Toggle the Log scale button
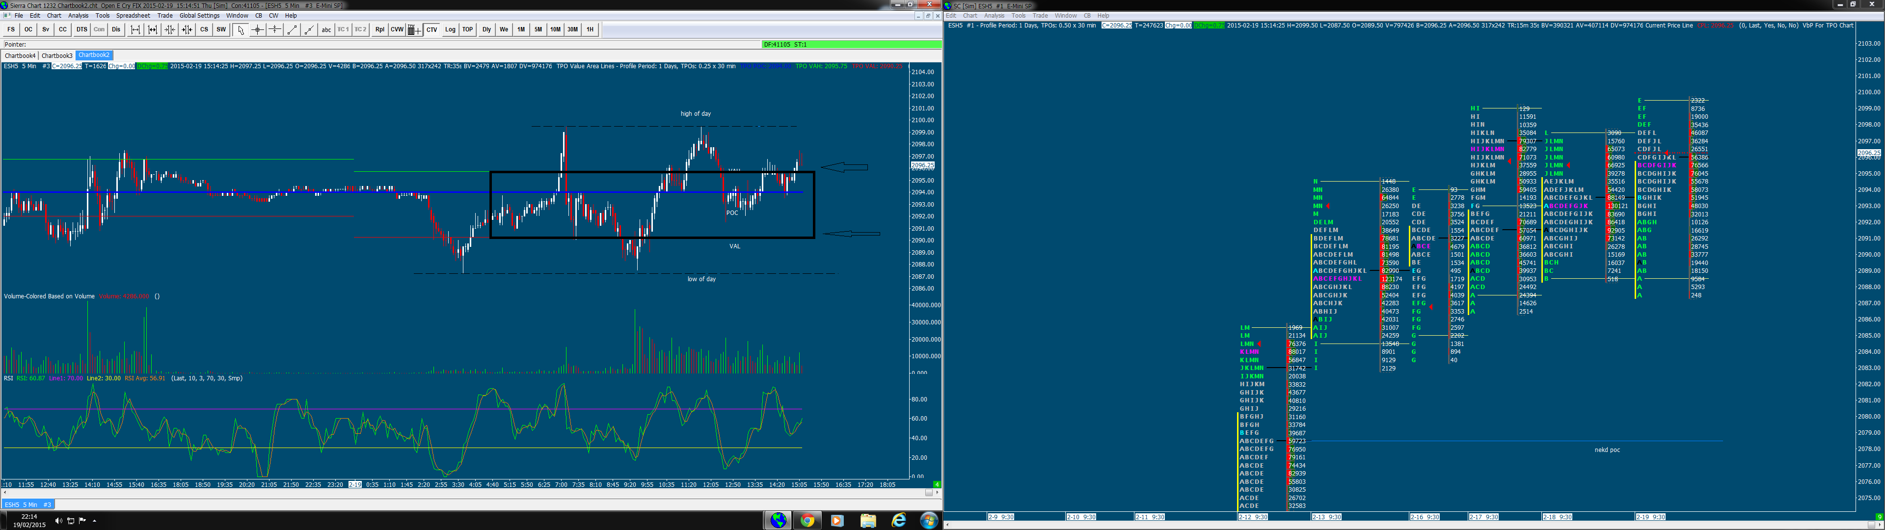 point(450,30)
